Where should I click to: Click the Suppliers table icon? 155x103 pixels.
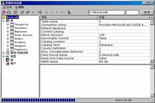[12, 49]
